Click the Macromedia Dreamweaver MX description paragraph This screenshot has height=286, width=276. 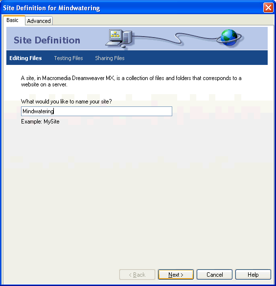[131, 81]
